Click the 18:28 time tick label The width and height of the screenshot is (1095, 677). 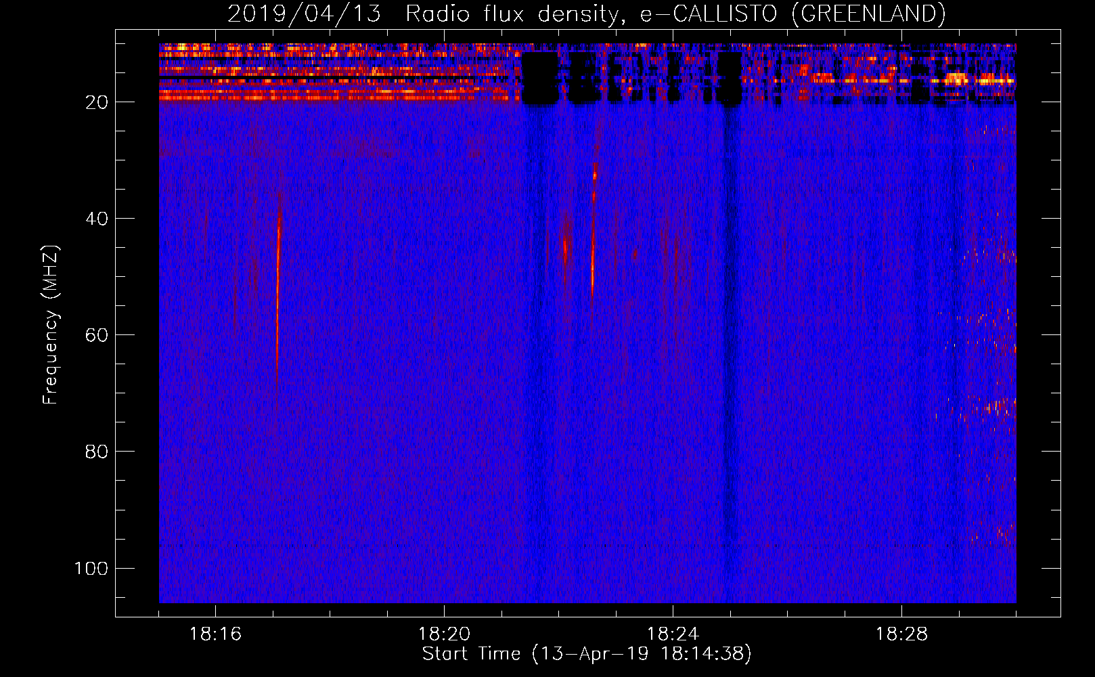coord(901,634)
